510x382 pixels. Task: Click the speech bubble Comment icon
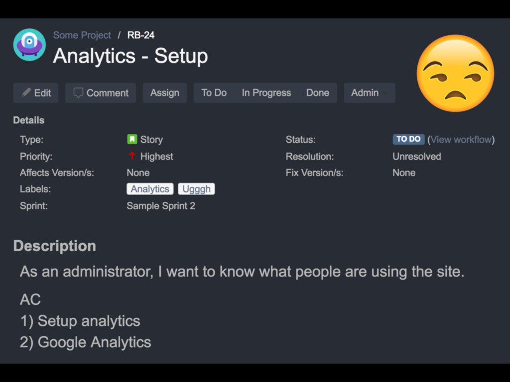pos(78,93)
